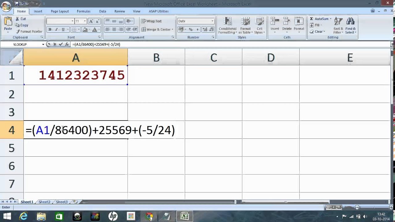Viewport: 395px width, 222px height.
Task: Cut the selection with scissors icon
Action: click(17, 19)
